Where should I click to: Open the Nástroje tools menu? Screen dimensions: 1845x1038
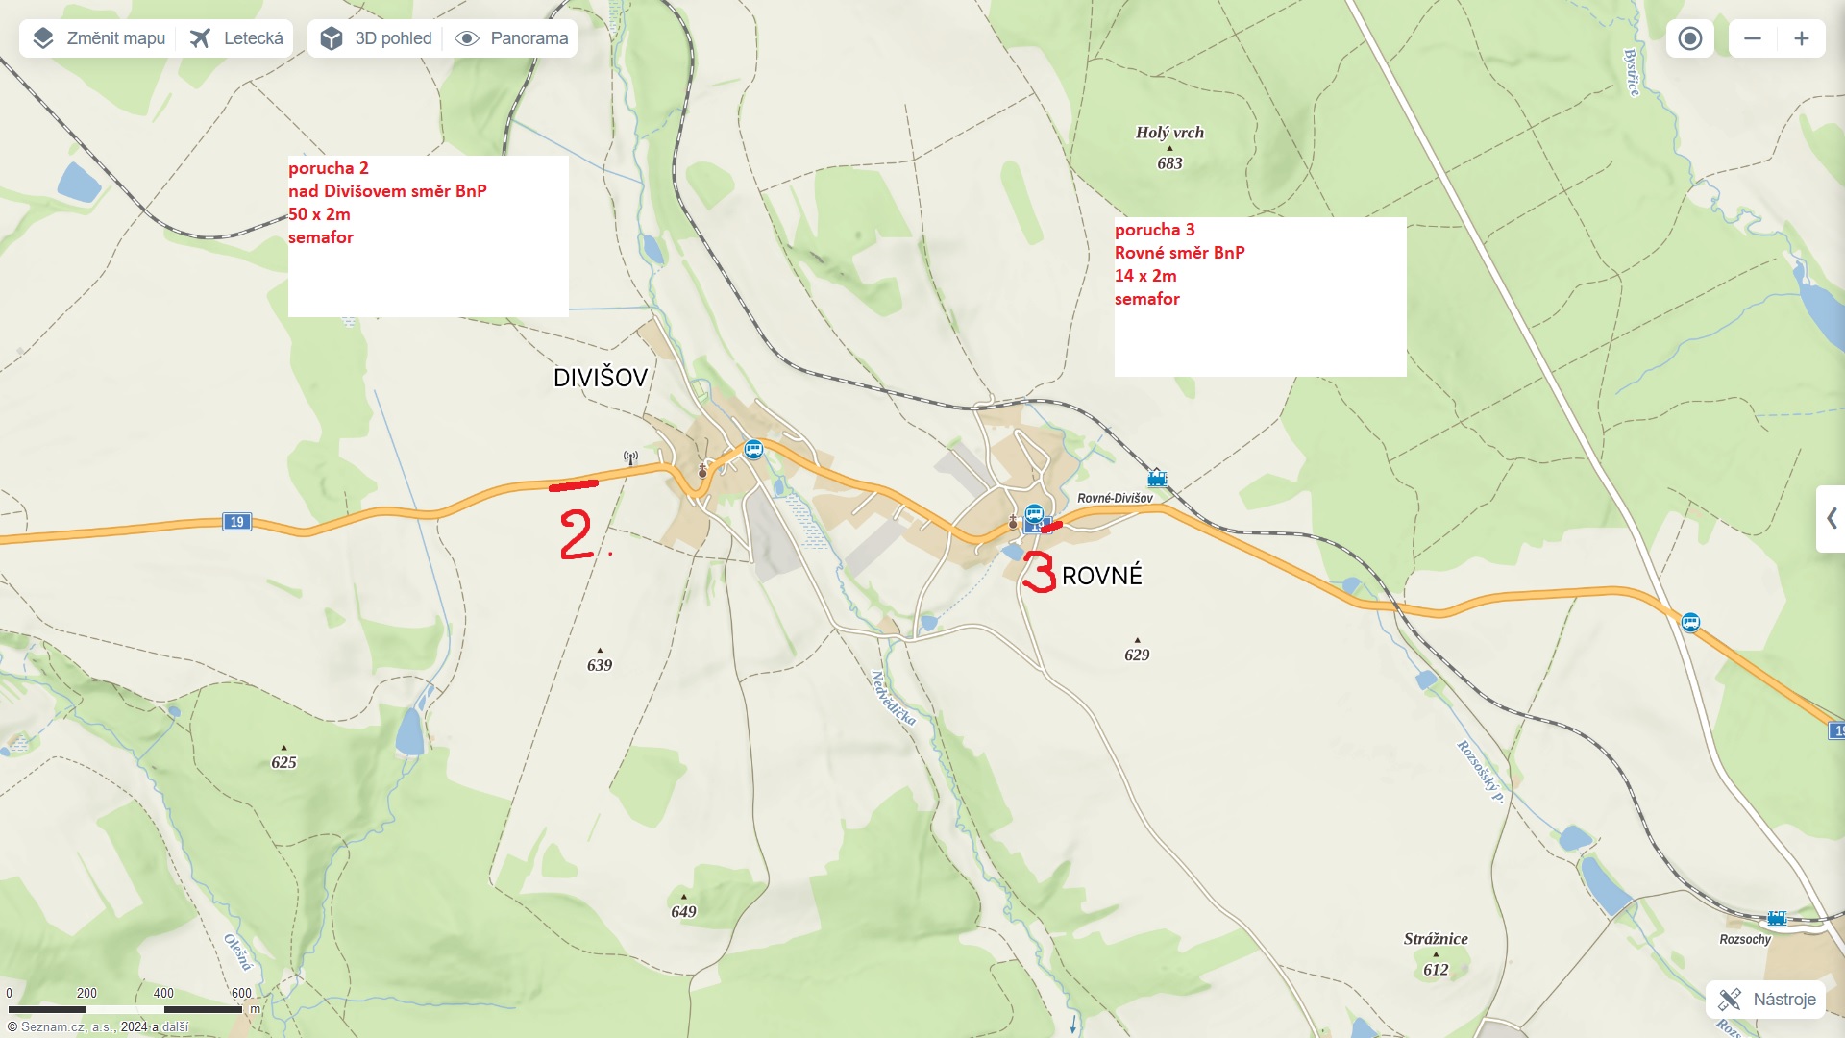point(1766,1000)
